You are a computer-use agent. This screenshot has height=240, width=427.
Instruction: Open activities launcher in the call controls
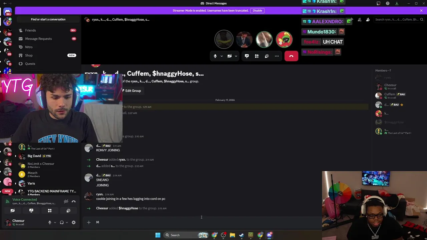coord(257,56)
